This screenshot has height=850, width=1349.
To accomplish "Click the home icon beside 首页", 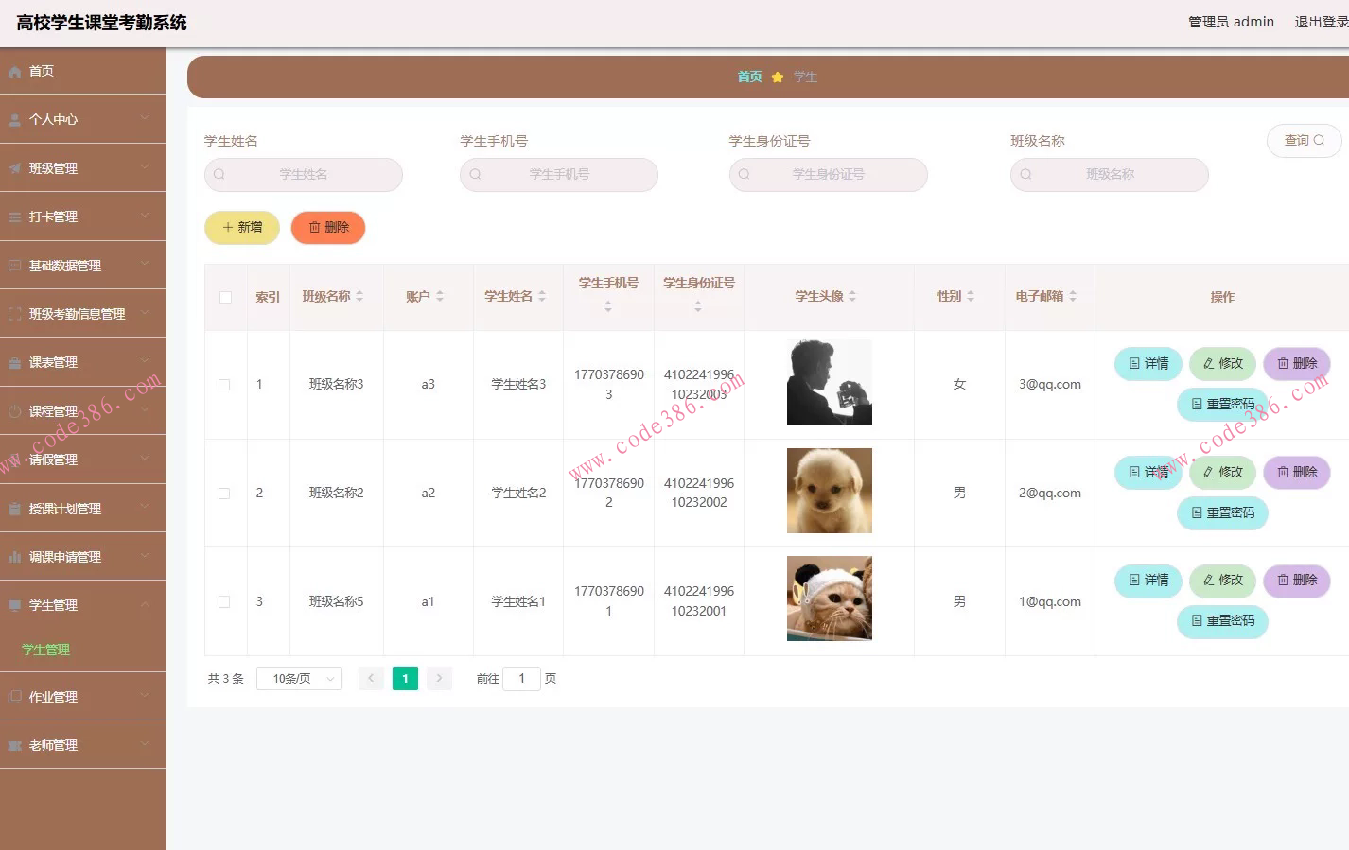I will pyautogui.click(x=13, y=70).
